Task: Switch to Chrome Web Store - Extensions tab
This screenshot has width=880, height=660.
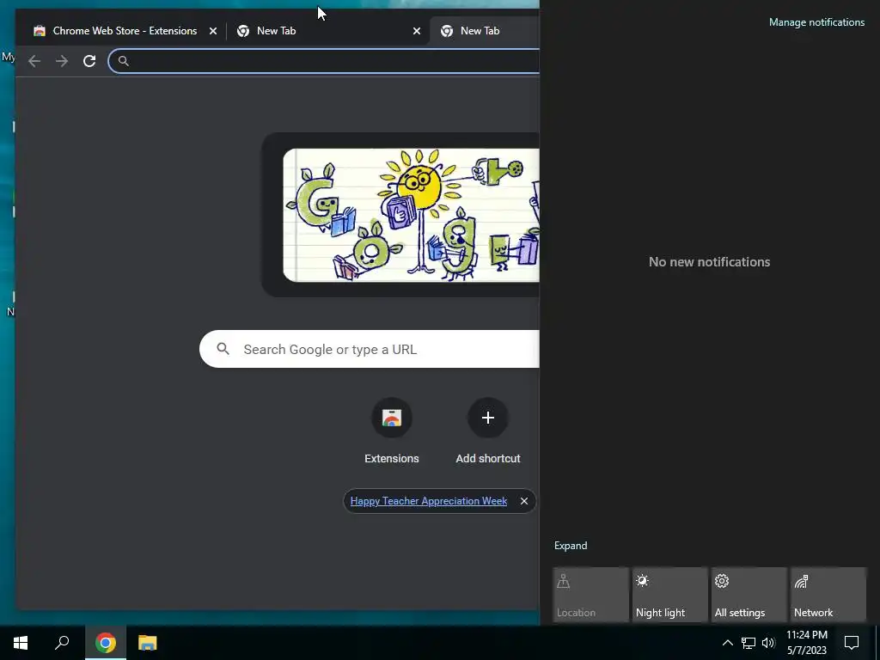Action: click(x=125, y=31)
